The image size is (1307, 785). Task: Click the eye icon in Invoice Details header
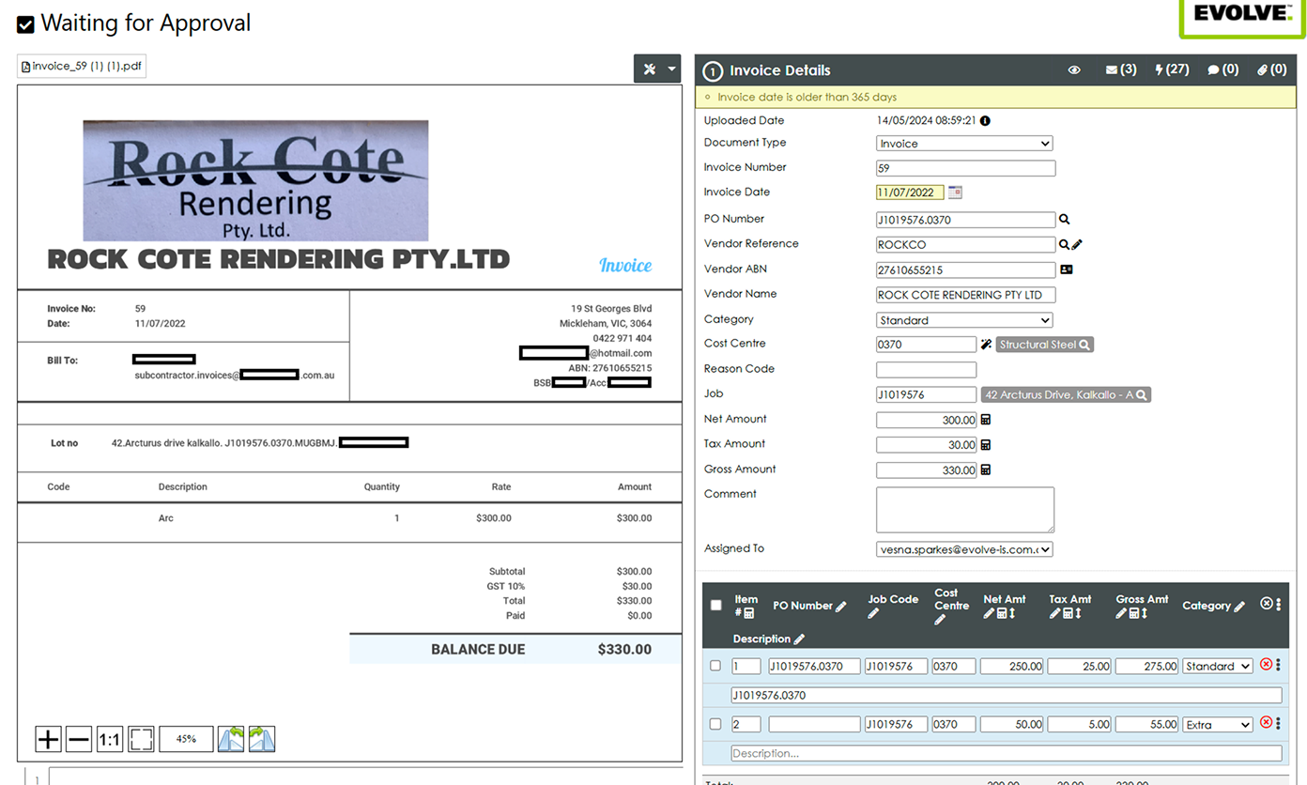[1074, 69]
